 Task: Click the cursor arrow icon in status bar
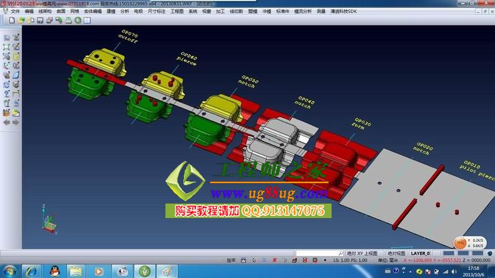click(254, 261)
